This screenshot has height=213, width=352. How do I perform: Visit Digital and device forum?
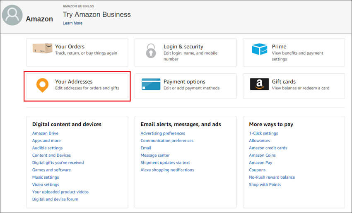[x=55, y=199]
